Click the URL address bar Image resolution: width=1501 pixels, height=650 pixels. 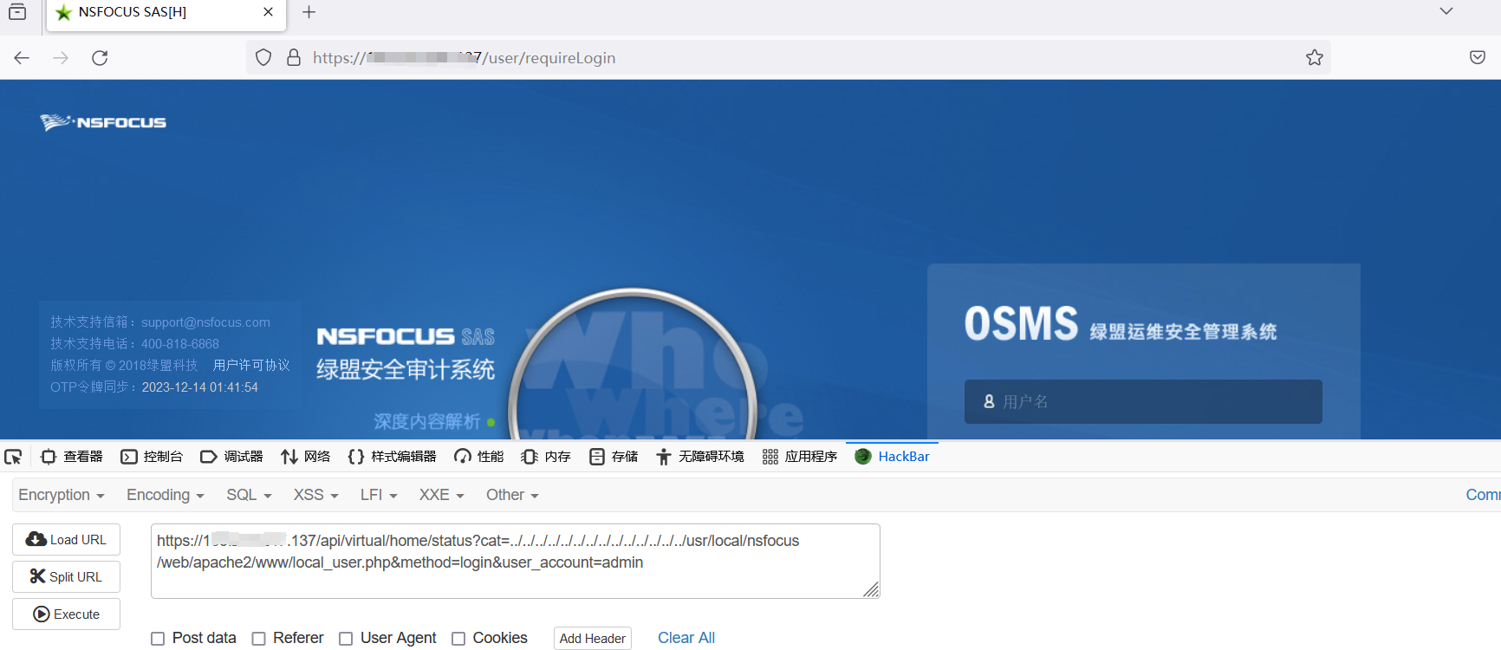pyautogui.click(x=789, y=58)
